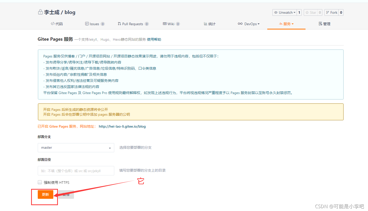Click the eye icon on Unwatch button
This screenshot has width=368, height=211.
pos(276,12)
